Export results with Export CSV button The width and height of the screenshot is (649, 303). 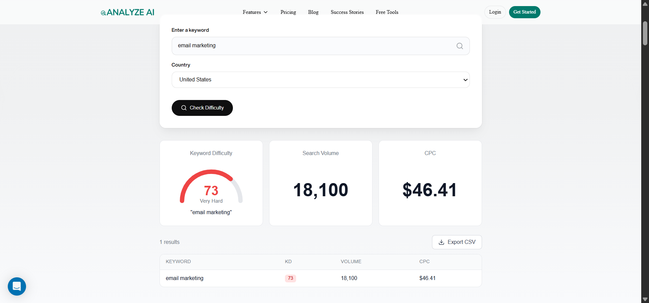click(457, 242)
